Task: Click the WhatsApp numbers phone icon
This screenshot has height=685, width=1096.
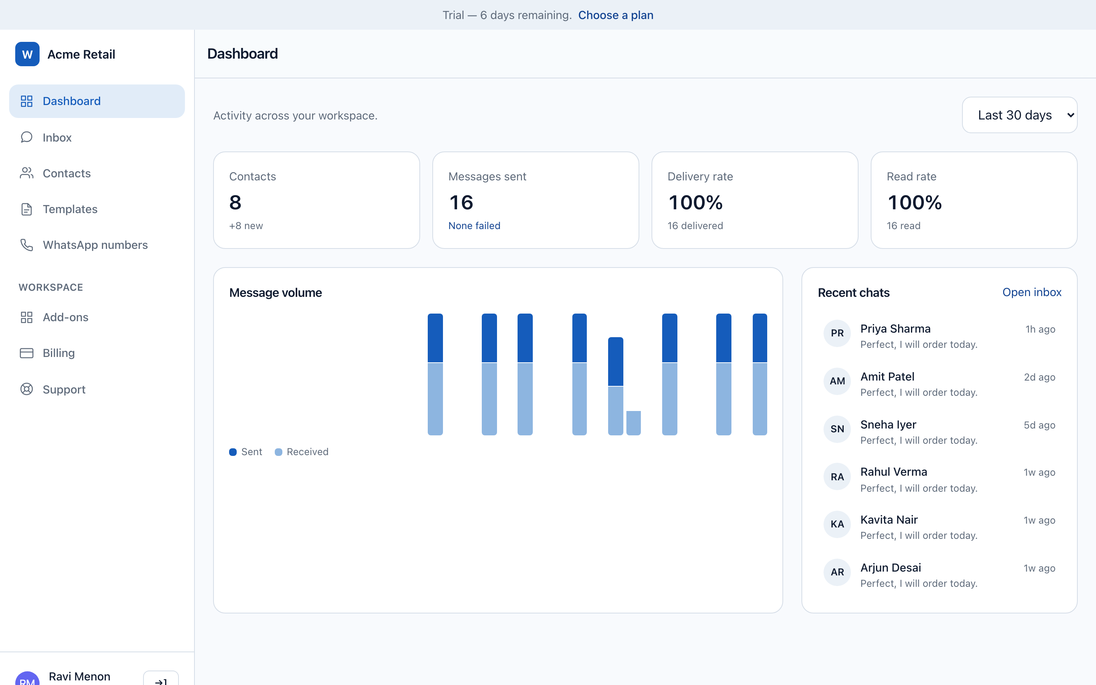Action: (27, 245)
